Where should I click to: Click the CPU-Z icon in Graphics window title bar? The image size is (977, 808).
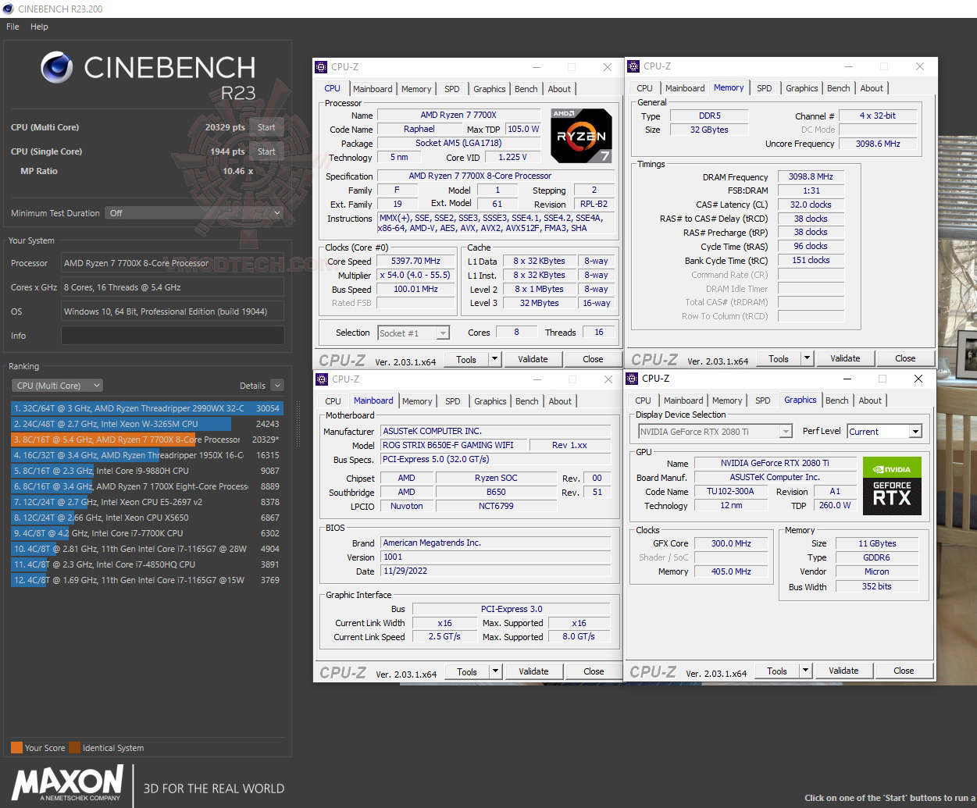click(x=632, y=379)
